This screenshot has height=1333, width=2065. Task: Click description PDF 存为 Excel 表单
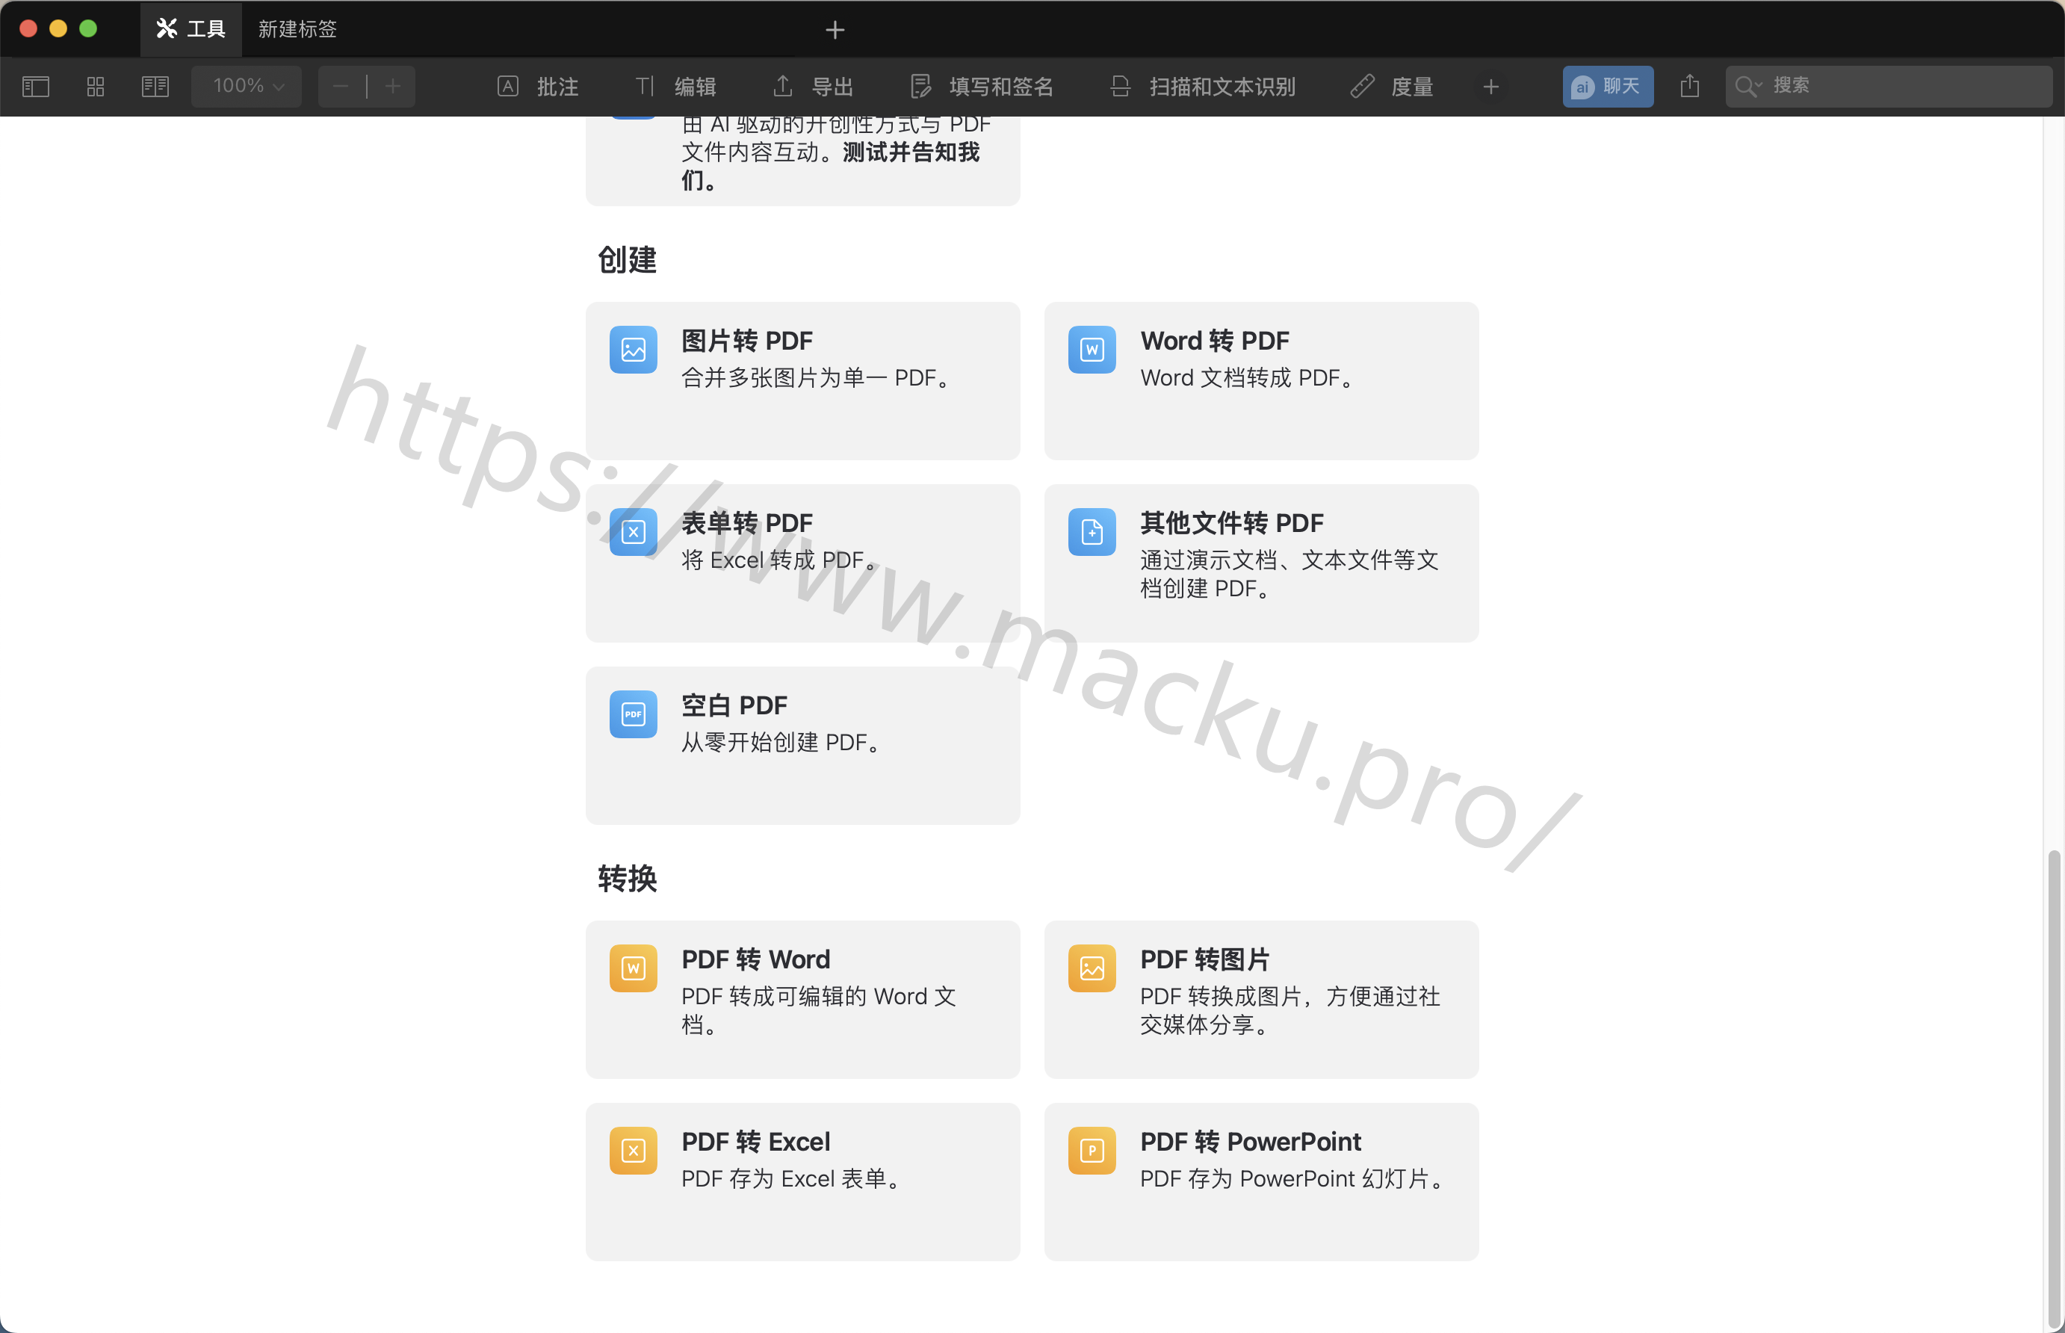pyautogui.click(x=791, y=1178)
